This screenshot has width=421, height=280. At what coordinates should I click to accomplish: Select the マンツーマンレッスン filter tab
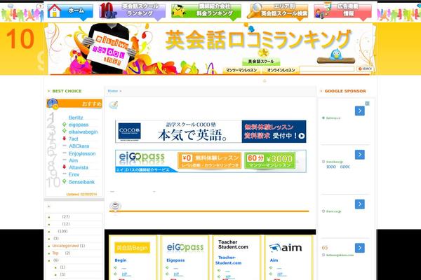click(x=241, y=70)
